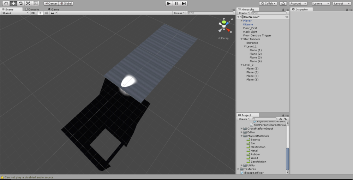Select the Rect Transform tool
The width and height of the screenshot is (353, 180).
tap(36, 3)
